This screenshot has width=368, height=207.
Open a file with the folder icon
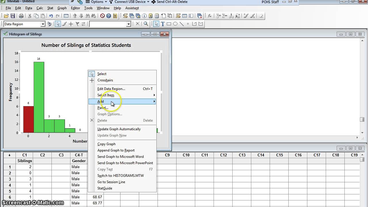[x=6, y=16]
